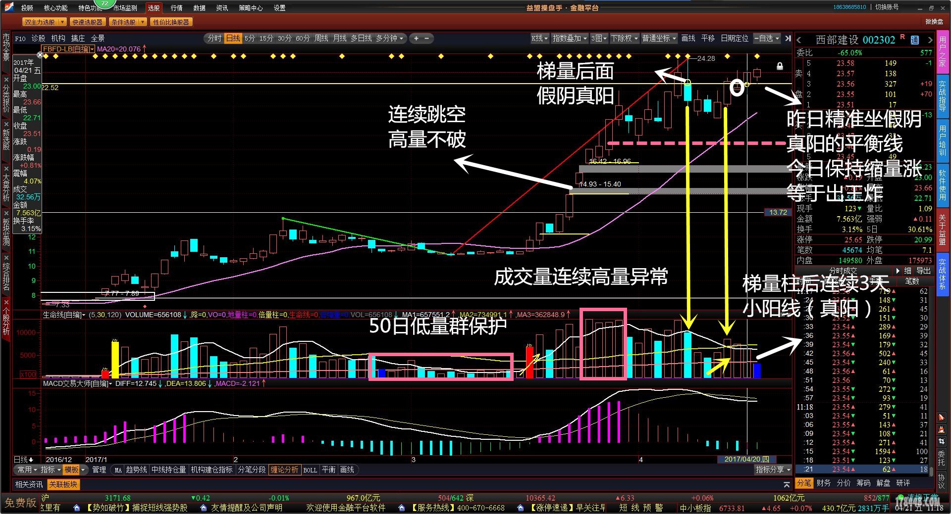Go to next stock arrow
Viewport: 951px width, 514px height.
(x=930, y=40)
